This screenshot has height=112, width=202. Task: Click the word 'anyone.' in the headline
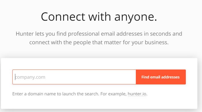tap(136, 17)
